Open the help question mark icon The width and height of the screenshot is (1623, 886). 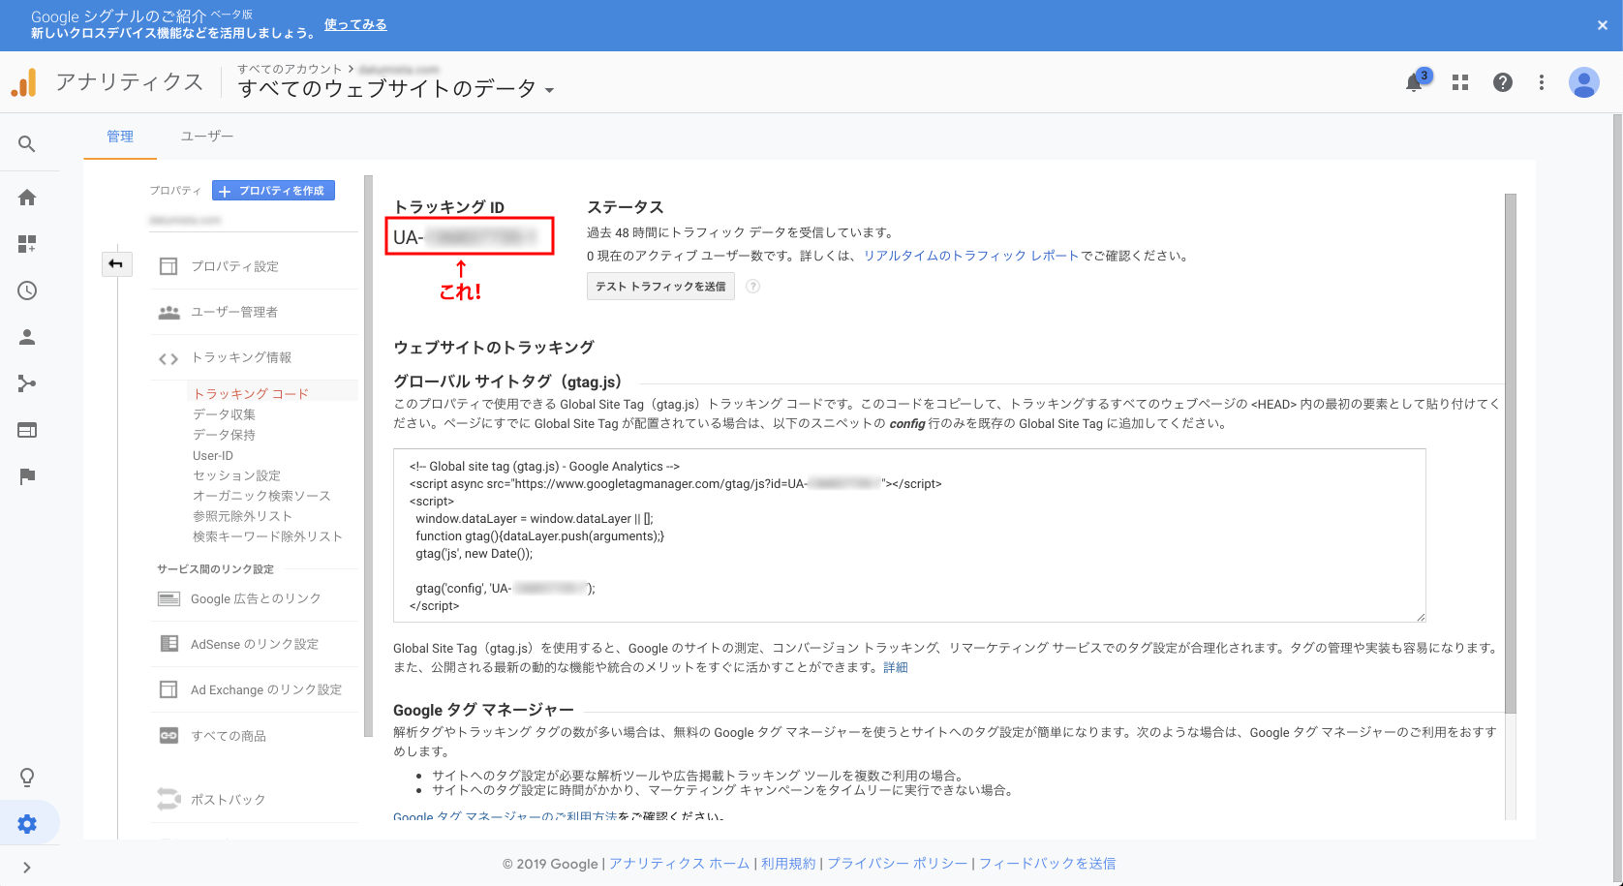[x=1503, y=82]
